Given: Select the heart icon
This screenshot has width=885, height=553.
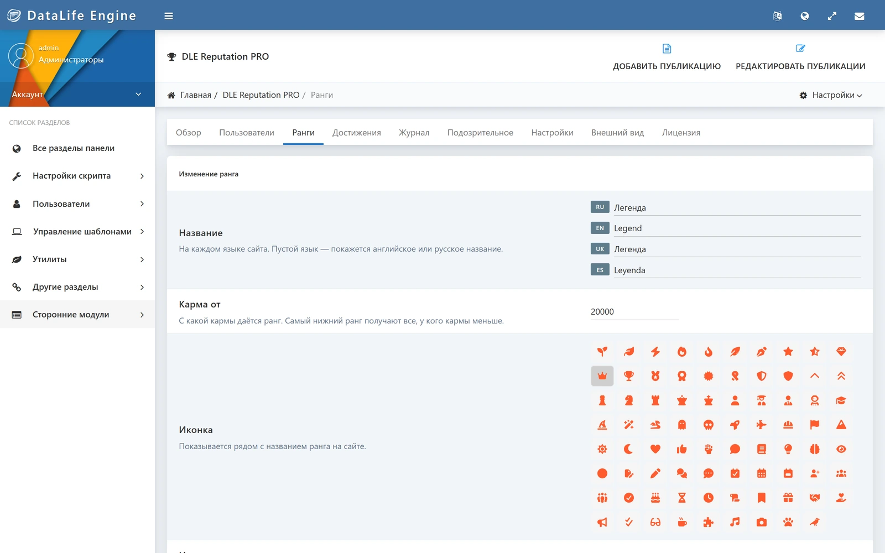Looking at the screenshot, I should pyautogui.click(x=655, y=449).
